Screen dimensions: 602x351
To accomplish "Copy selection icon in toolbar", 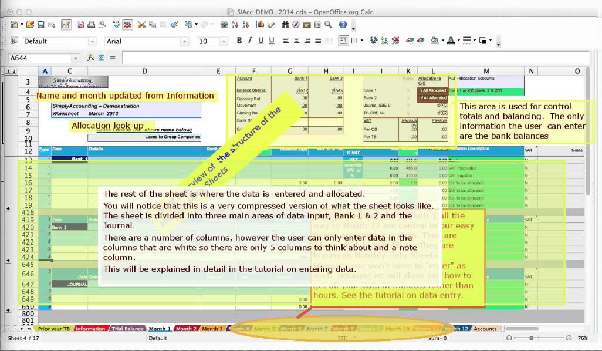I will [x=153, y=25].
